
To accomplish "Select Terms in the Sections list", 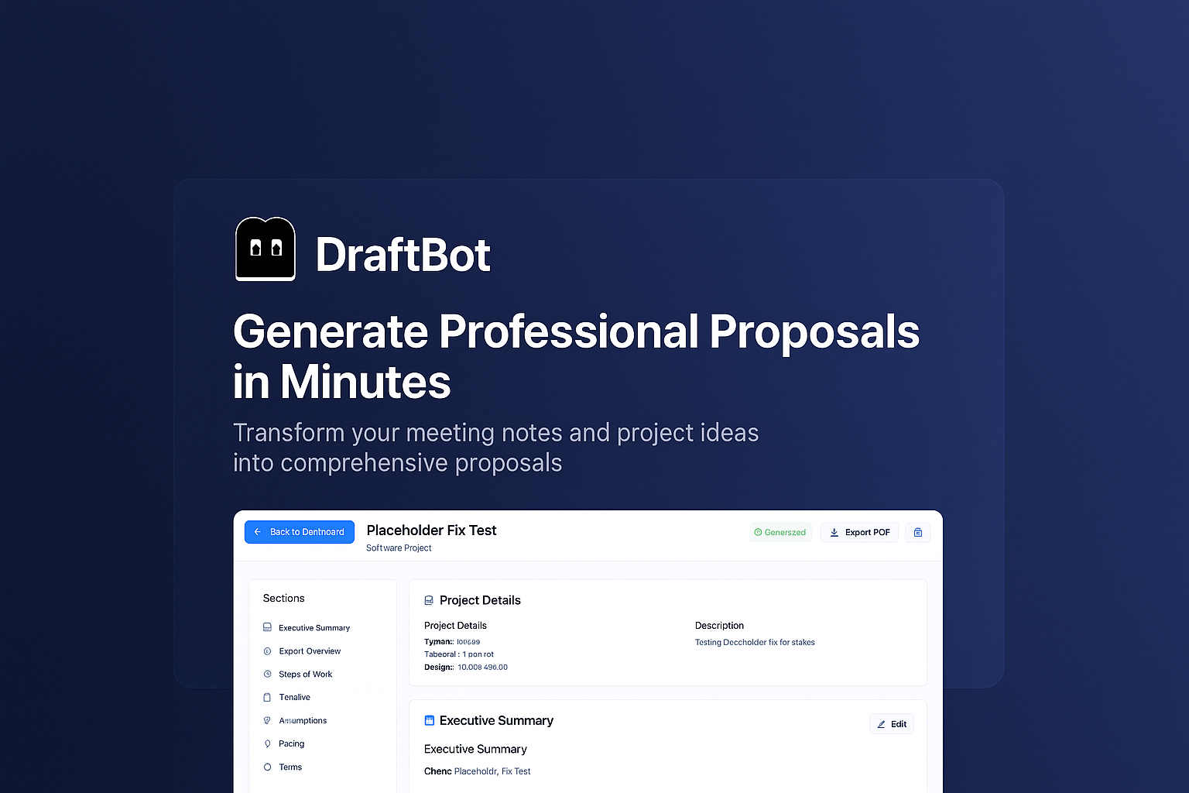I will pyautogui.click(x=290, y=767).
